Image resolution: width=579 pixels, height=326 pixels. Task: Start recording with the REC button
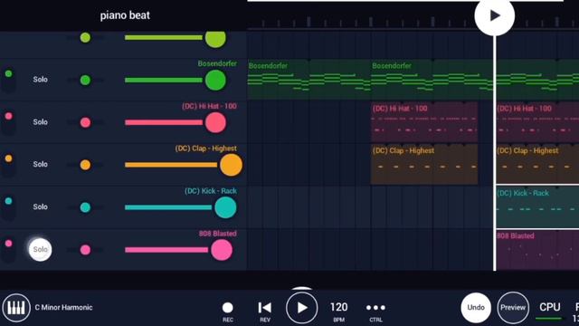tap(228, 312)
